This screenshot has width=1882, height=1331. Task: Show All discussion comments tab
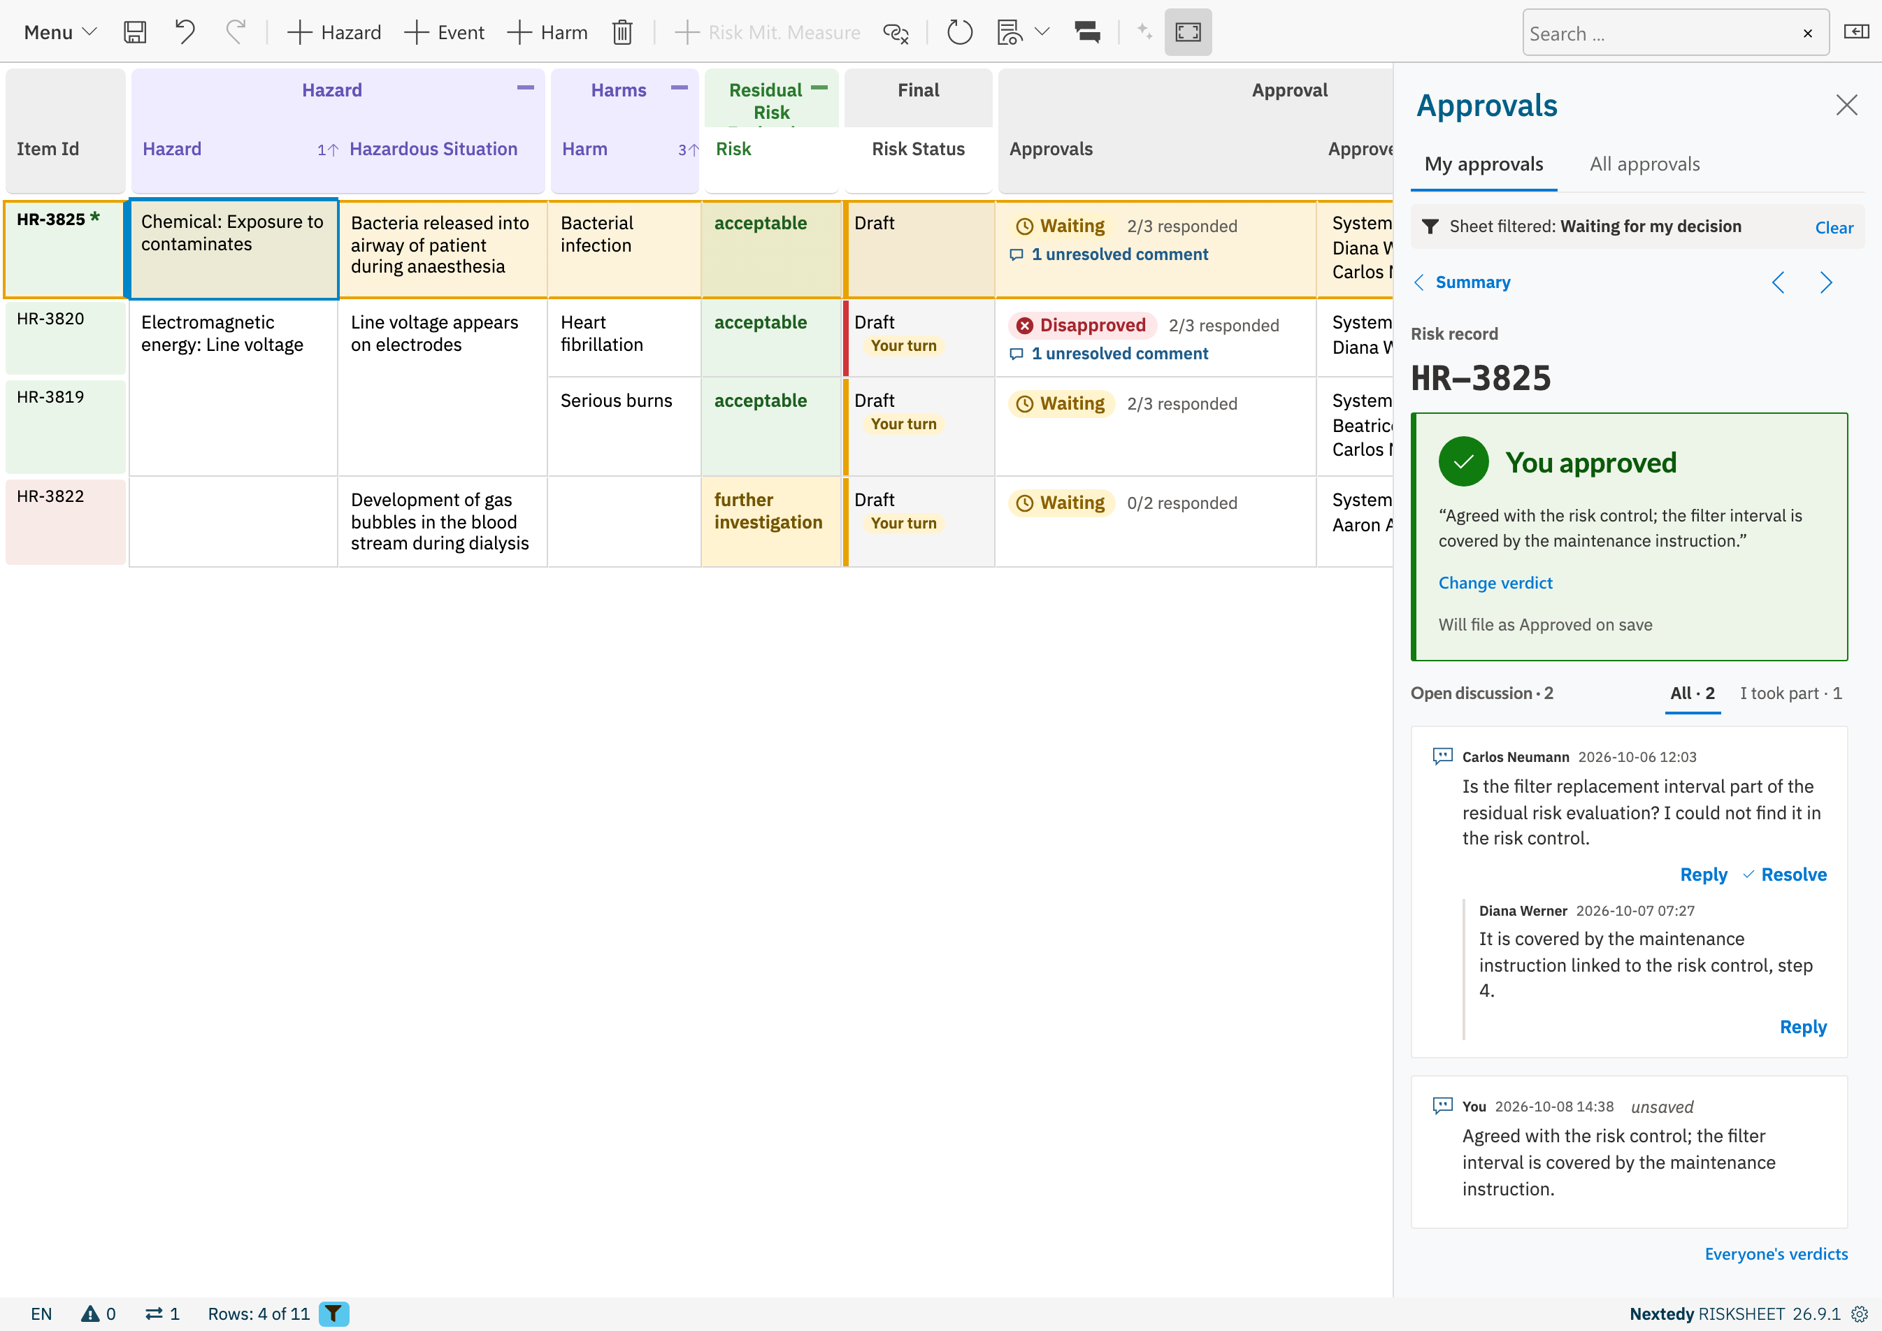pyautogui.click(x=1693, y=693)
